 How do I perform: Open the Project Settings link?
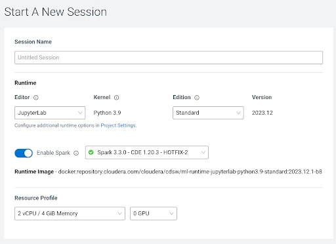[x=118, y=125]
